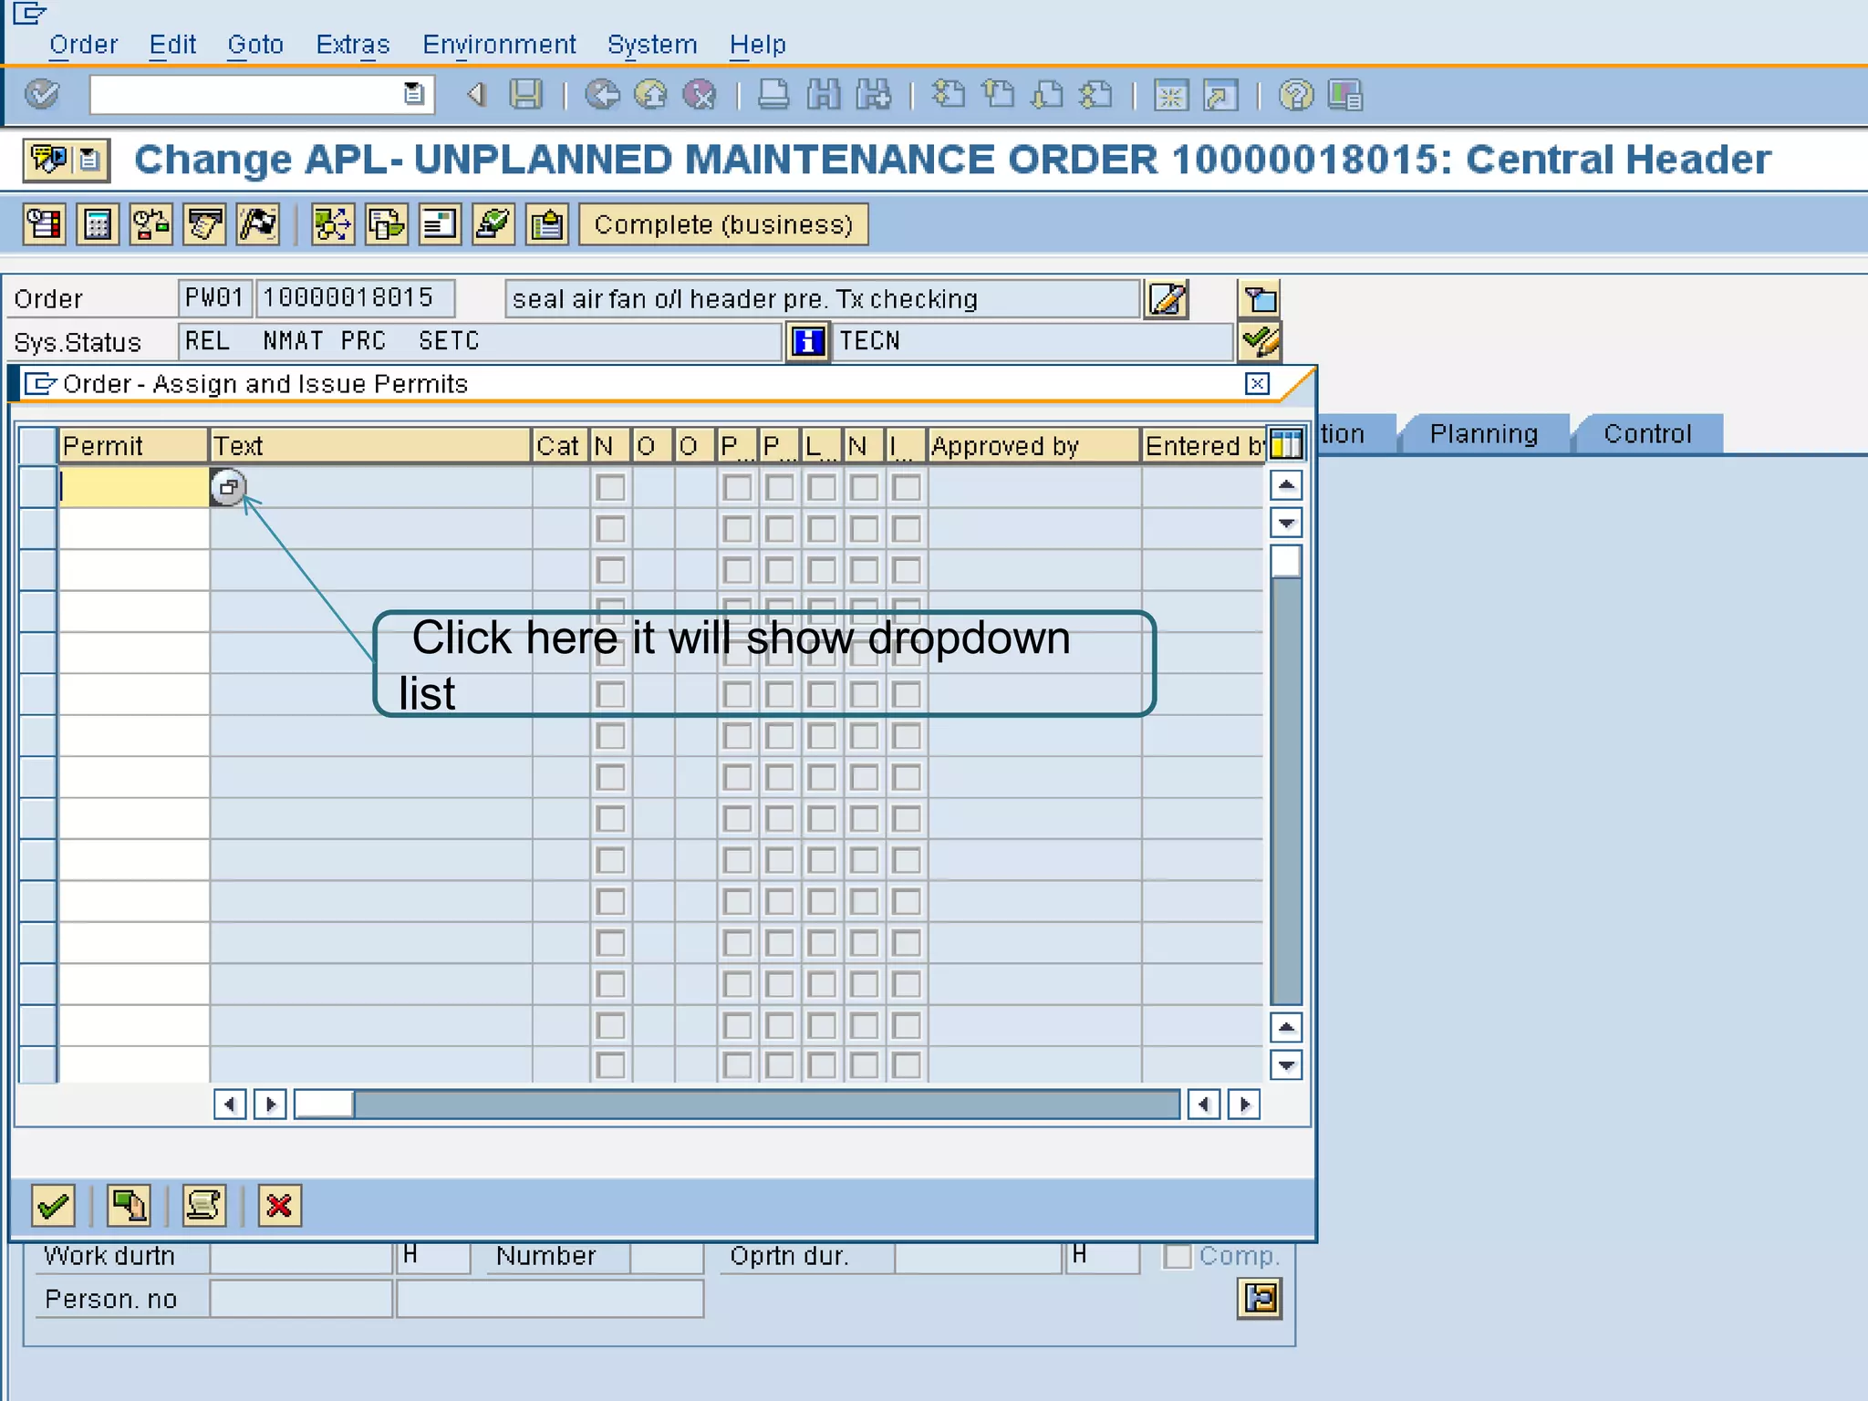Click the Next Page icon

[1047, 94]
